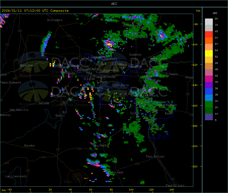Screen dimensions: 228x193
Task: Click the Atuel_Norte map label
Action: click(120, 85)
